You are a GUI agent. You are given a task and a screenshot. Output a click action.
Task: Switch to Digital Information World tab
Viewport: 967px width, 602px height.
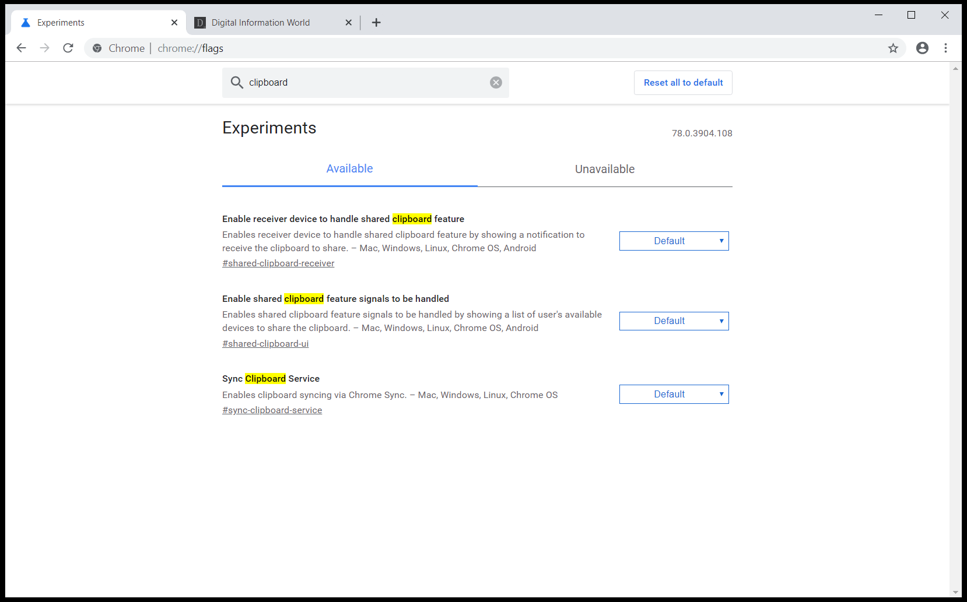click(x=261, y=23)
